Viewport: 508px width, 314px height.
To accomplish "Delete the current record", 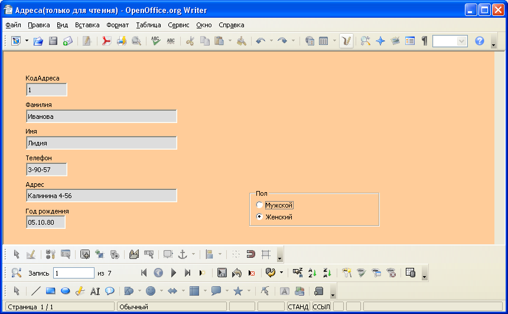I will 252,273.
